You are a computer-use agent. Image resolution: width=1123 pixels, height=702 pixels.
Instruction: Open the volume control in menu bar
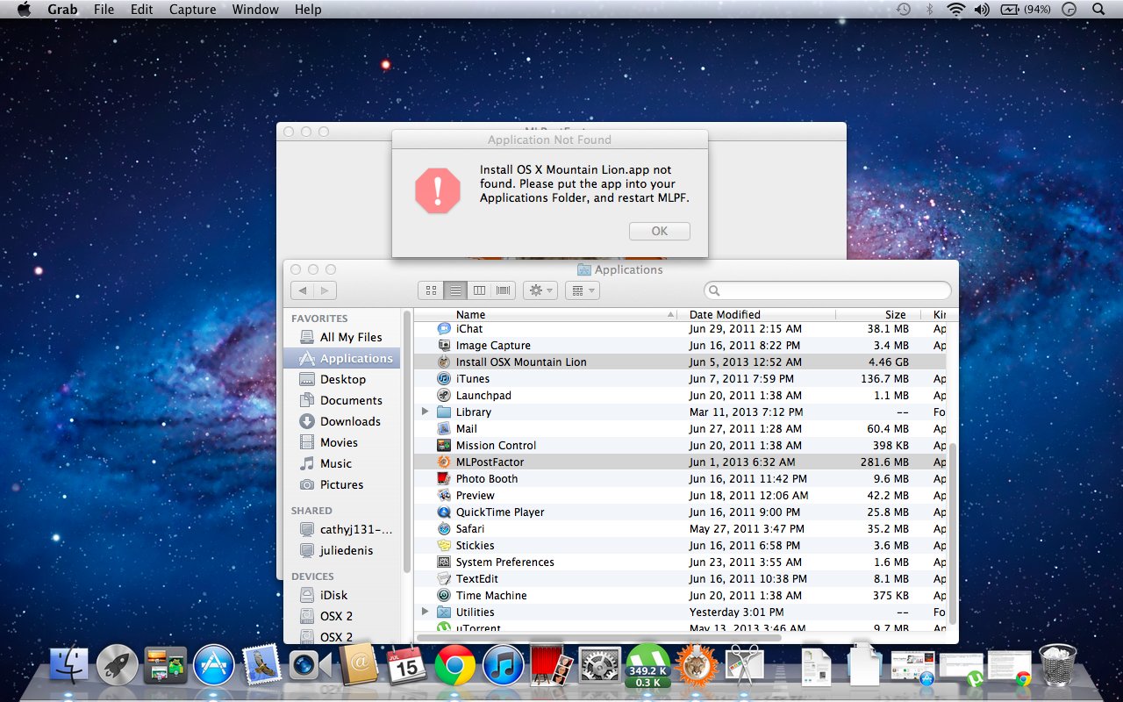(982, 10)
